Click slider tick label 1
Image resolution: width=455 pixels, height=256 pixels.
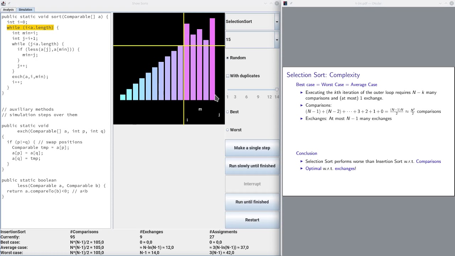point(227,97)
